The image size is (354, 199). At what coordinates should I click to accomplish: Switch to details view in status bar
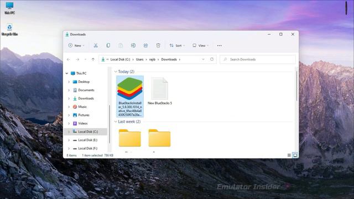tap(289, 155)
